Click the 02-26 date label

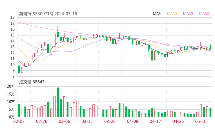point(42,121)
